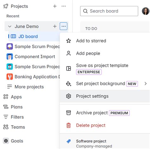Screen dimensions: 150x149
Task: Open Projects more options ellipsis
Action: pos(64,6)
